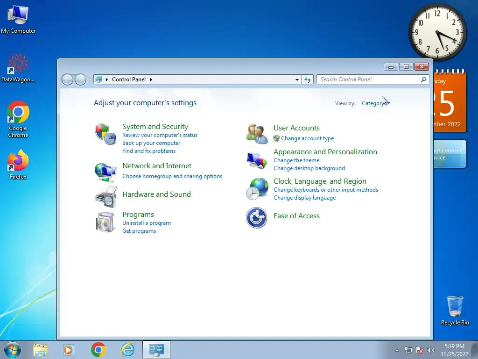Click Uninstall a program
The width and height of the screenshot is (478, 359).
point(146,223)
